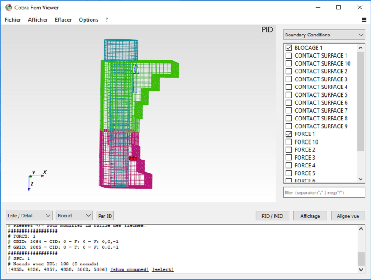Check CONTACT SURFACE 2
Image resolution: width=371 pixels, height=280 pixels.
point(289,71)
